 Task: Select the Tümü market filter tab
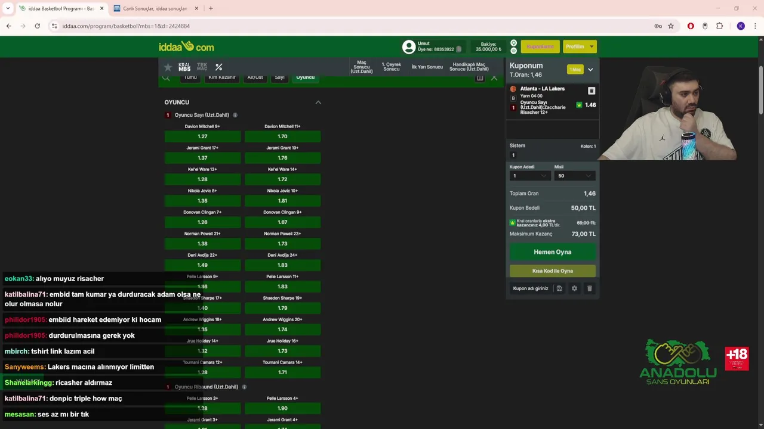(x=190, y=77)
